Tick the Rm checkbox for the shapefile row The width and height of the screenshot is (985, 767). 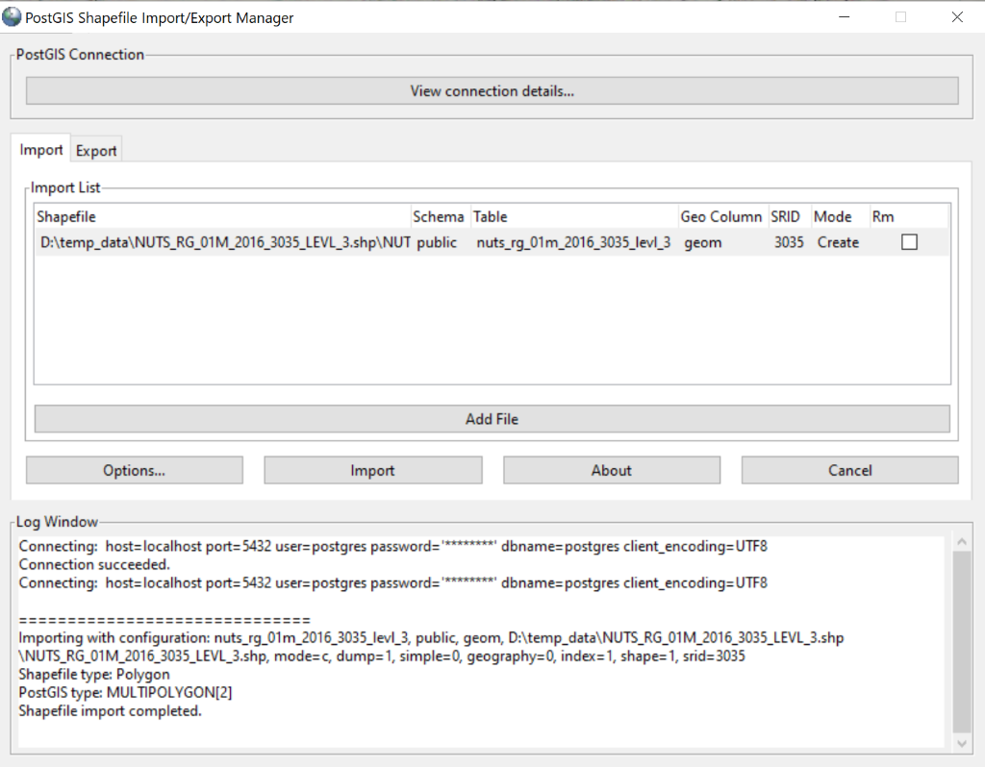pos(909,241)
